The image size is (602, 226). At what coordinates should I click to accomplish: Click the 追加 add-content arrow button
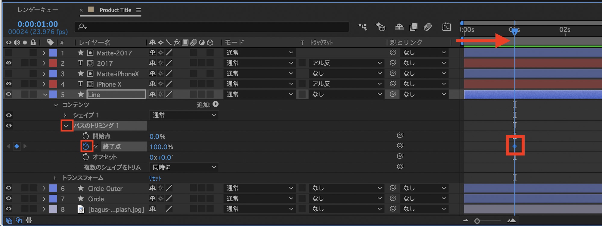pos(216,104)
